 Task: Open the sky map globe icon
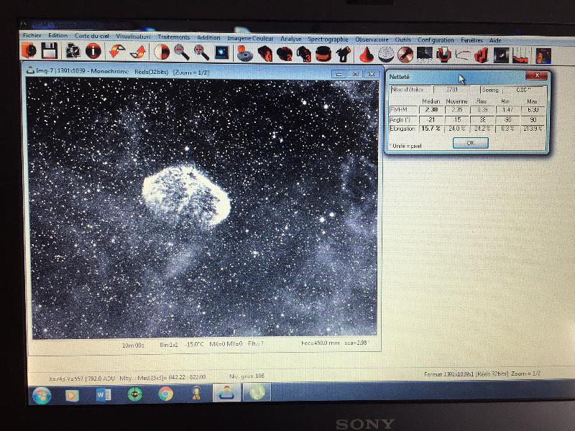[386, 55]
